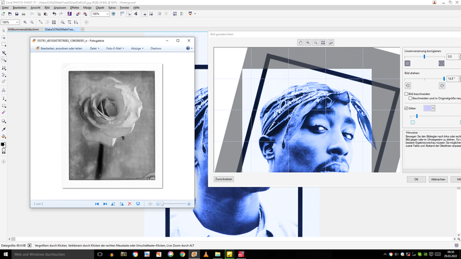
Task: Enable Bild beschneiden checkbox
Action: point(406,94)
